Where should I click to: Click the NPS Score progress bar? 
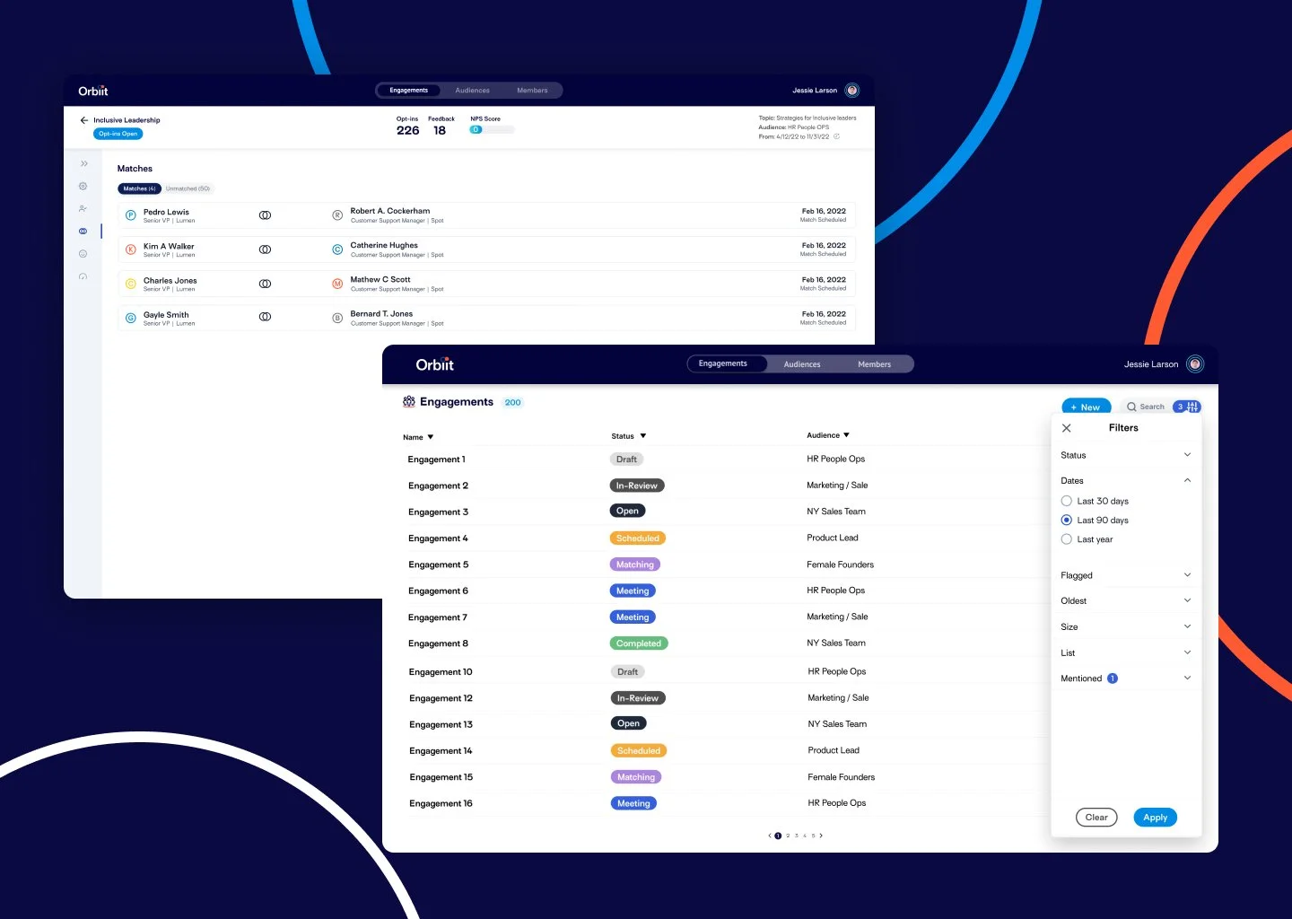[492, 130]
